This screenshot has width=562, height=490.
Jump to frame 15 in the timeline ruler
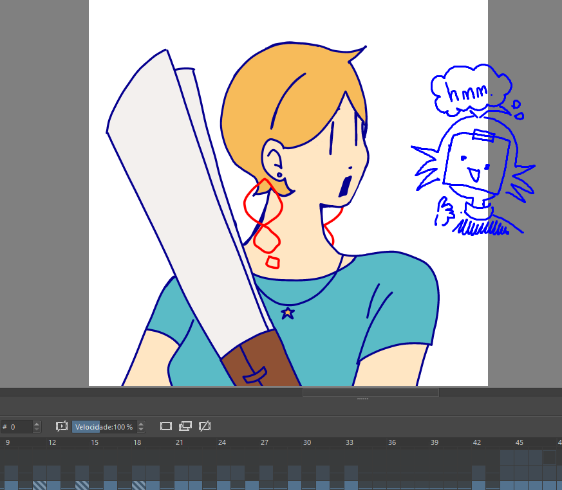point(95,442)
